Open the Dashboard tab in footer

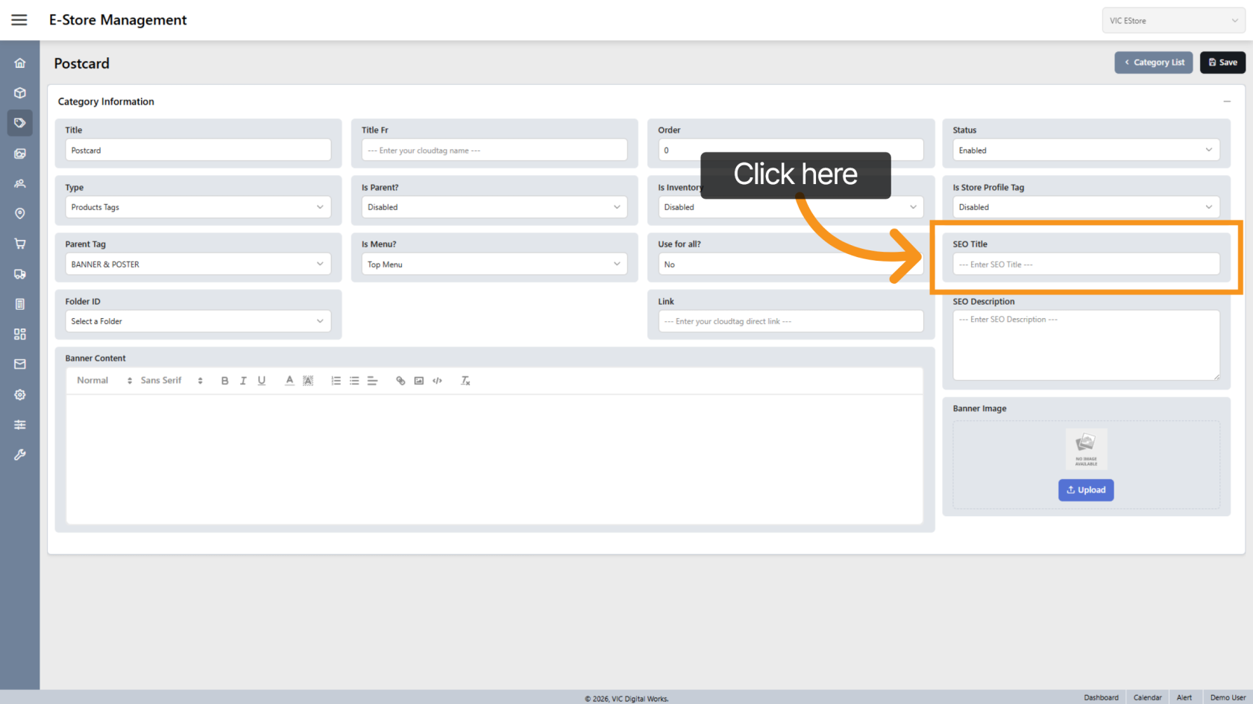(x=1101, y=697)
